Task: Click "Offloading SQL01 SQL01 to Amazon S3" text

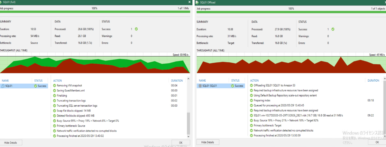Action: [275, 86]
